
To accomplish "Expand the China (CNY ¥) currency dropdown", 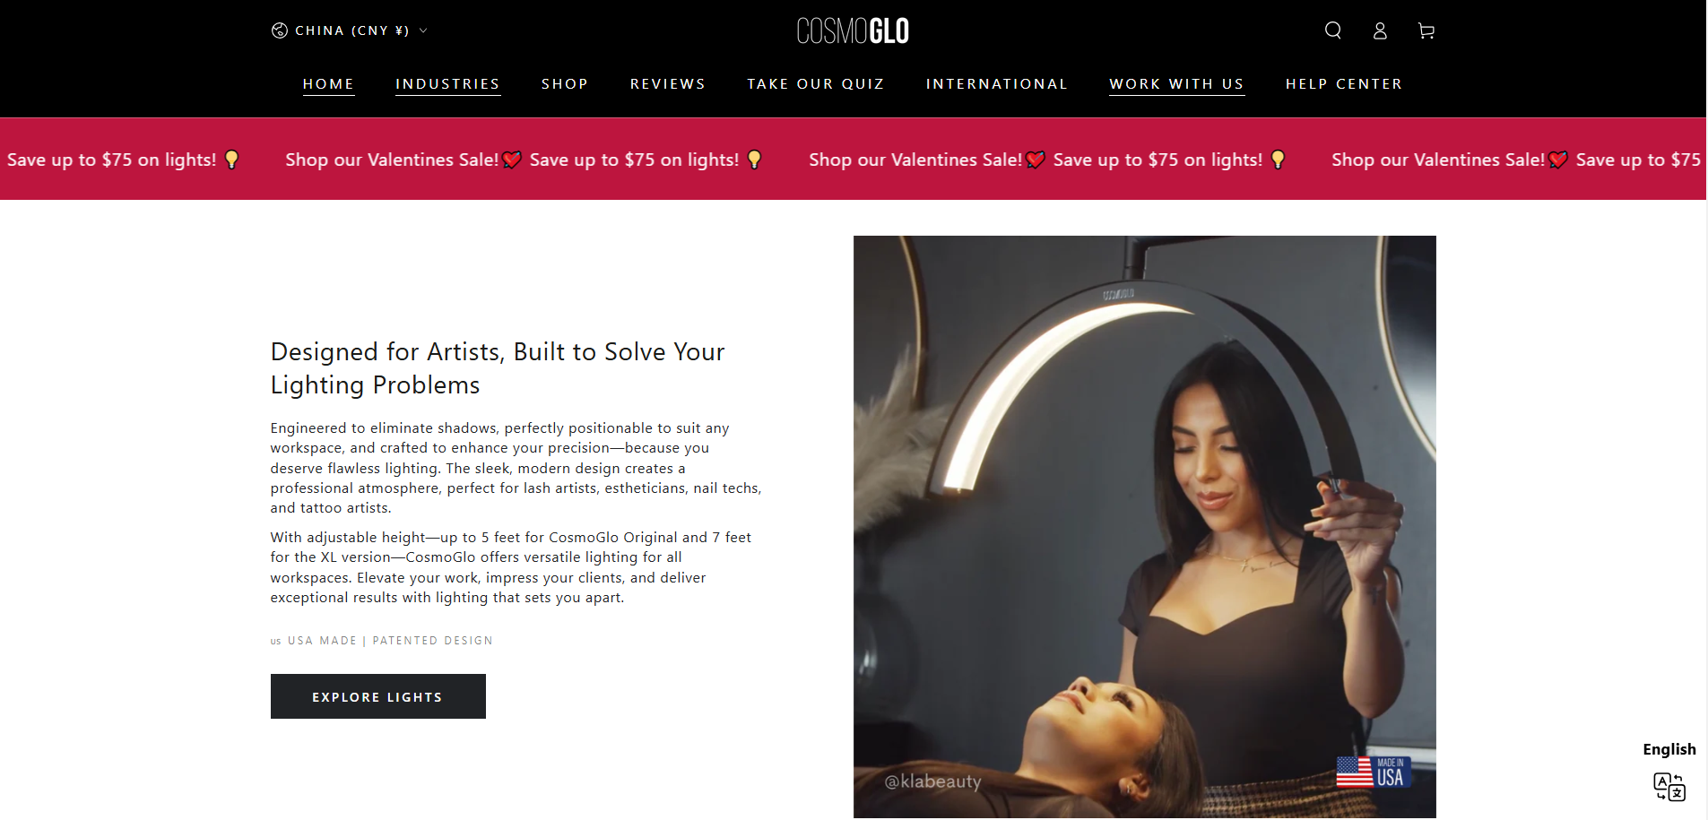I will [x=351, y=30].
